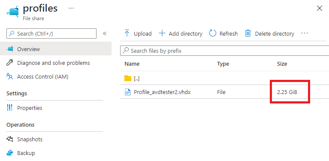This screenshot has height=161, width=329.
Task: Click the Properties bars icon
Action: (x=10, y=108)
